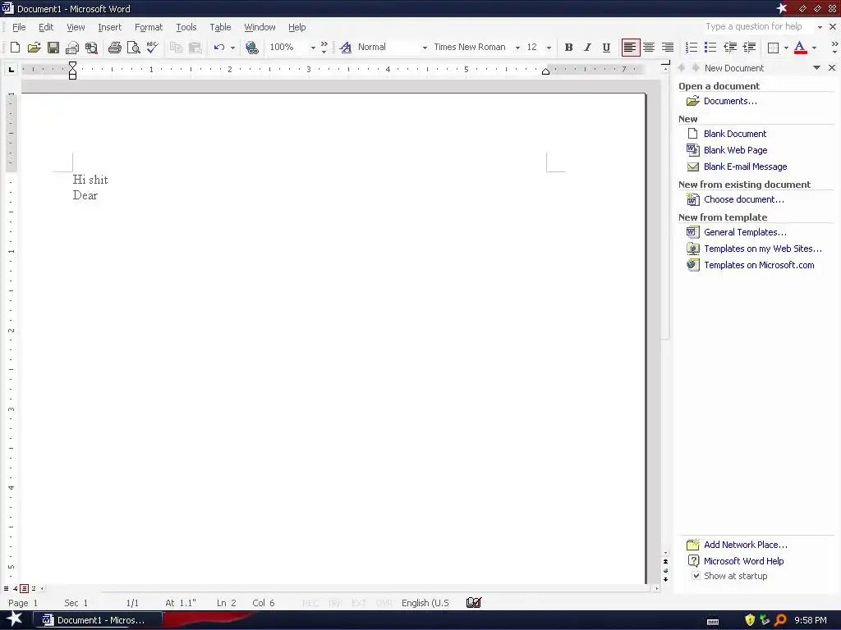
Task: Open the Tools menu
Action: pyautogui.click(x=186, y=27)
